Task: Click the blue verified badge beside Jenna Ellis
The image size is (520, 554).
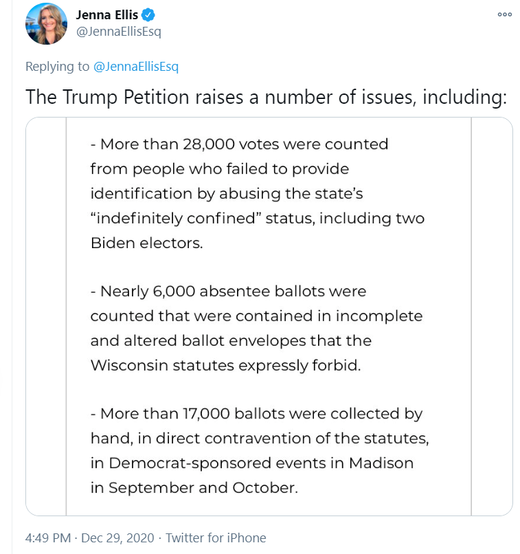Action: click(x=148, y=15)
